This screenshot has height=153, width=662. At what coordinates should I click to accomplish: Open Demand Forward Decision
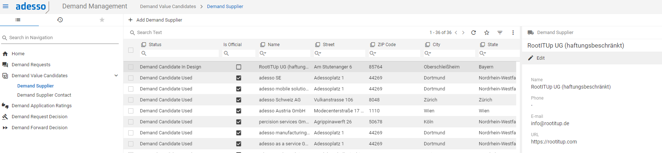[x=40, y=127]
